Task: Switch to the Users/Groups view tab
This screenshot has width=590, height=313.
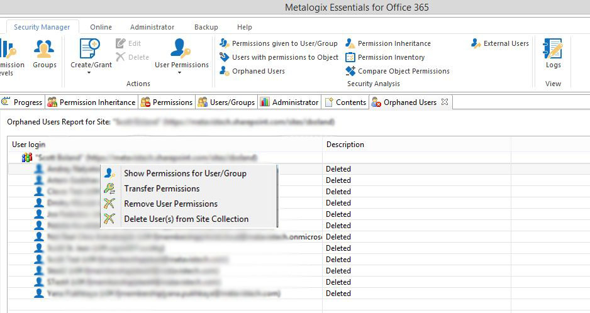Action: pos(226,102)
